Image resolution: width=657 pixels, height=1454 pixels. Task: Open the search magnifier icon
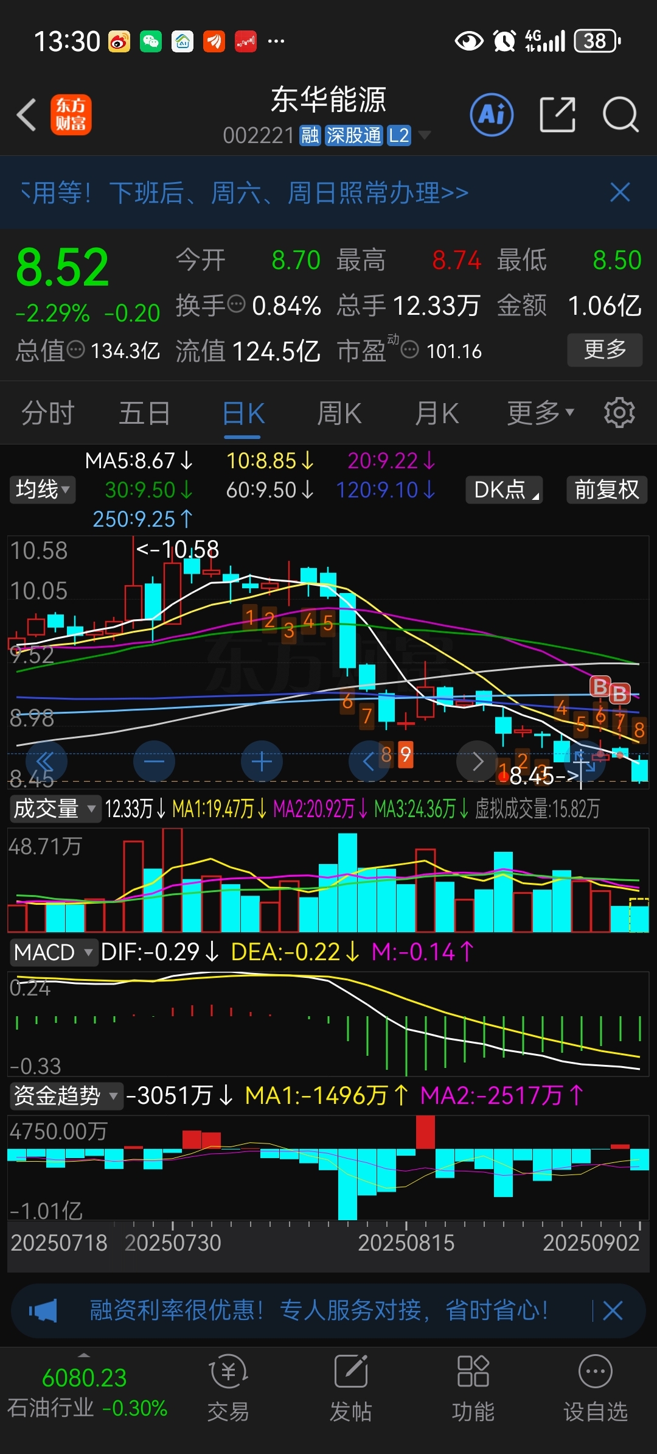click(x=620, y=114)
